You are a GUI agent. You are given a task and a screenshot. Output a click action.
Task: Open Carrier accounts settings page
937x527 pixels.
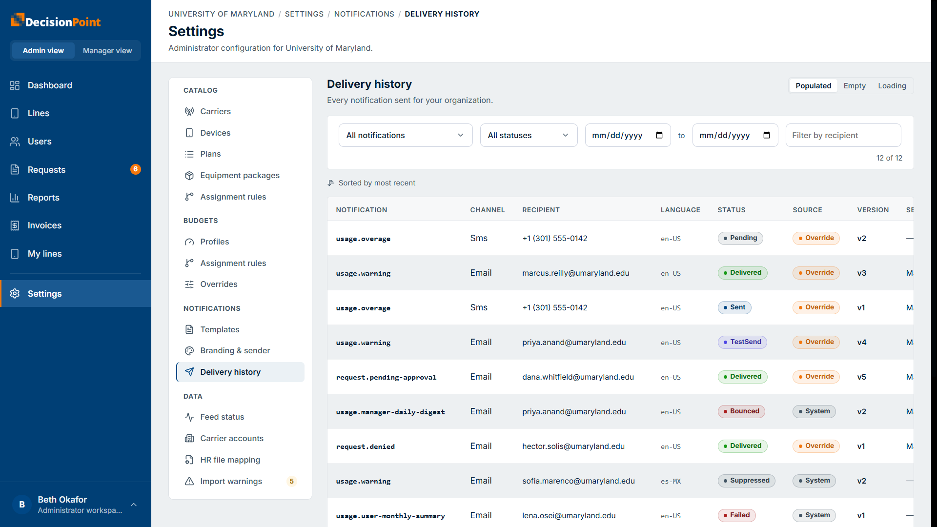[x=240, y=438]
